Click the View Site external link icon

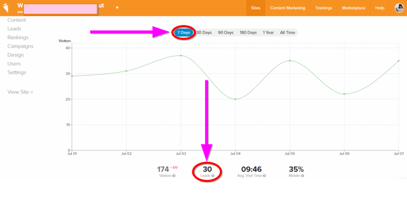pyautogui.click(x=32, y=92)
